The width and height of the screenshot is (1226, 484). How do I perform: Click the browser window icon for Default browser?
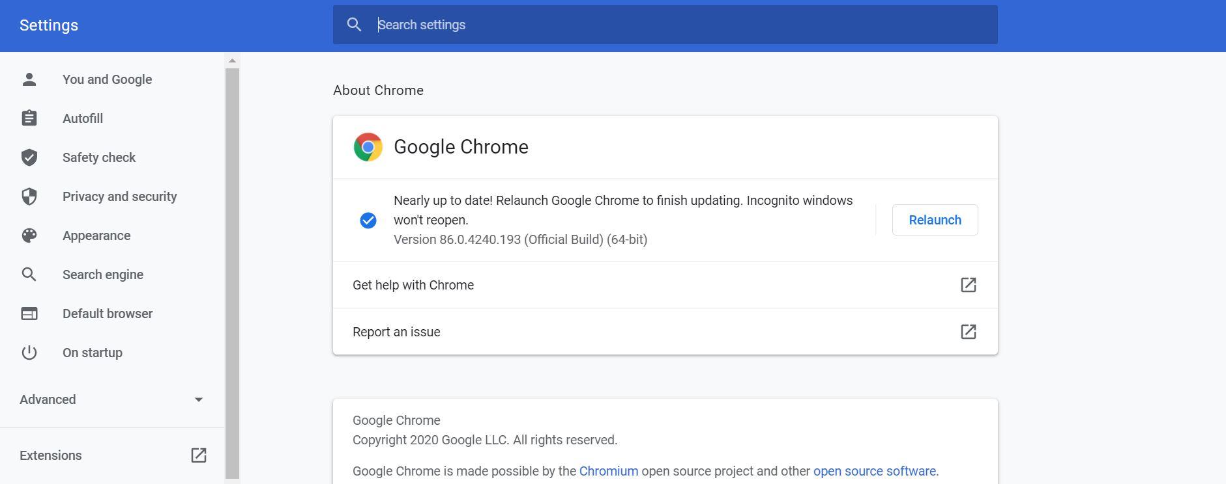[x=29, y=314]
